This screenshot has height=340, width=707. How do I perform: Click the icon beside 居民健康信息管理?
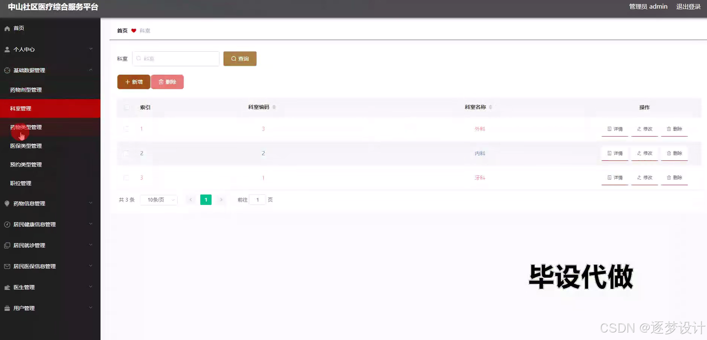pos(7,224)
